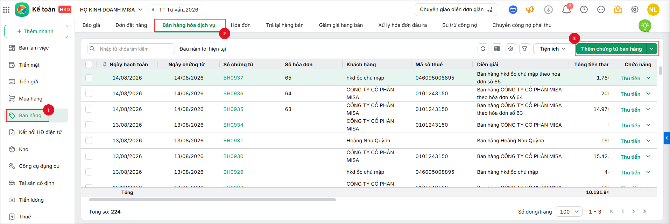Switch to the Trả lại hàng bán tab
Image resolution: width=670 pixels, height=224 pixels.
[x=285, y=25]
